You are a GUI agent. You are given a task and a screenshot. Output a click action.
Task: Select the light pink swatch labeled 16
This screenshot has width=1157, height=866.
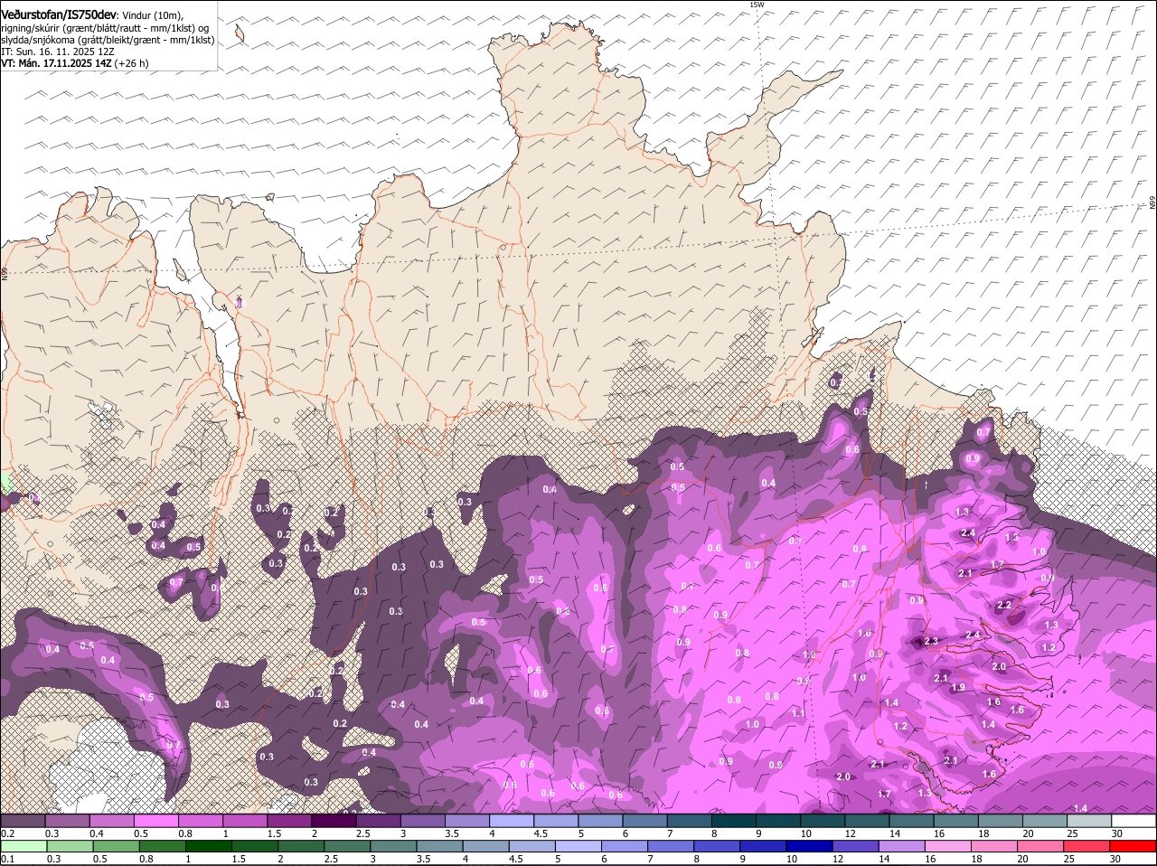(948, 846)
